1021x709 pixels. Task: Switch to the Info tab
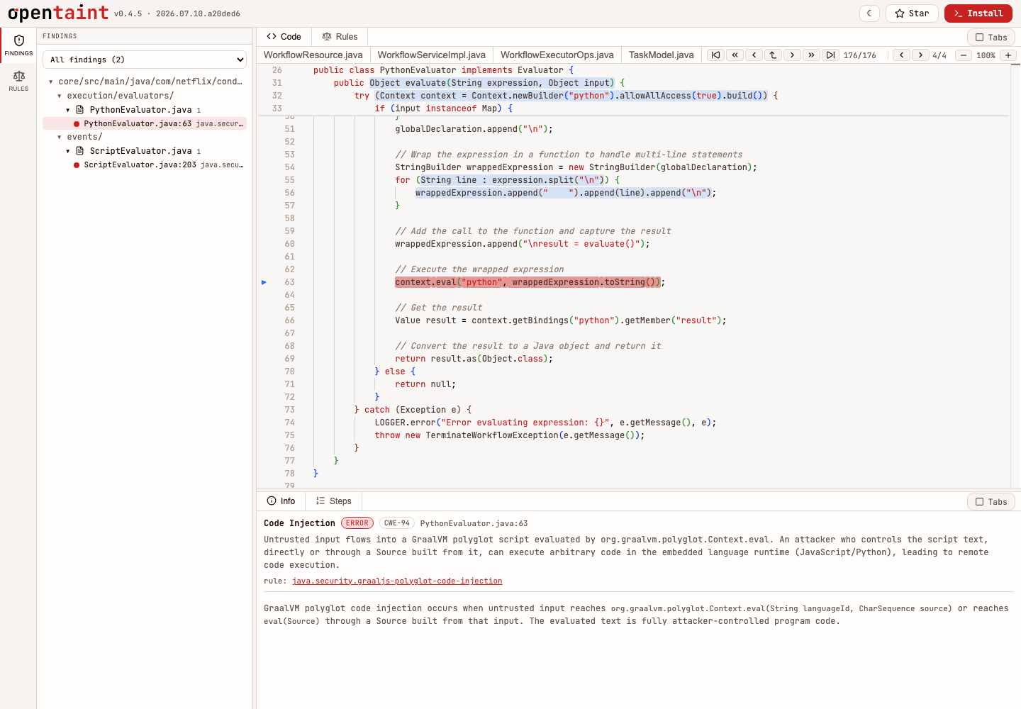point(281,501)
